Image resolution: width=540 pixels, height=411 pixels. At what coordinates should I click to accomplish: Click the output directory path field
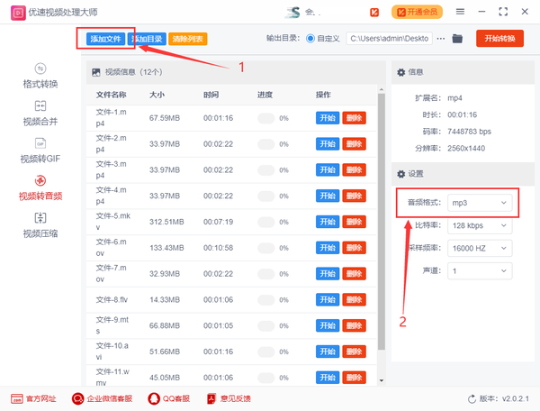tap(390, 39)
